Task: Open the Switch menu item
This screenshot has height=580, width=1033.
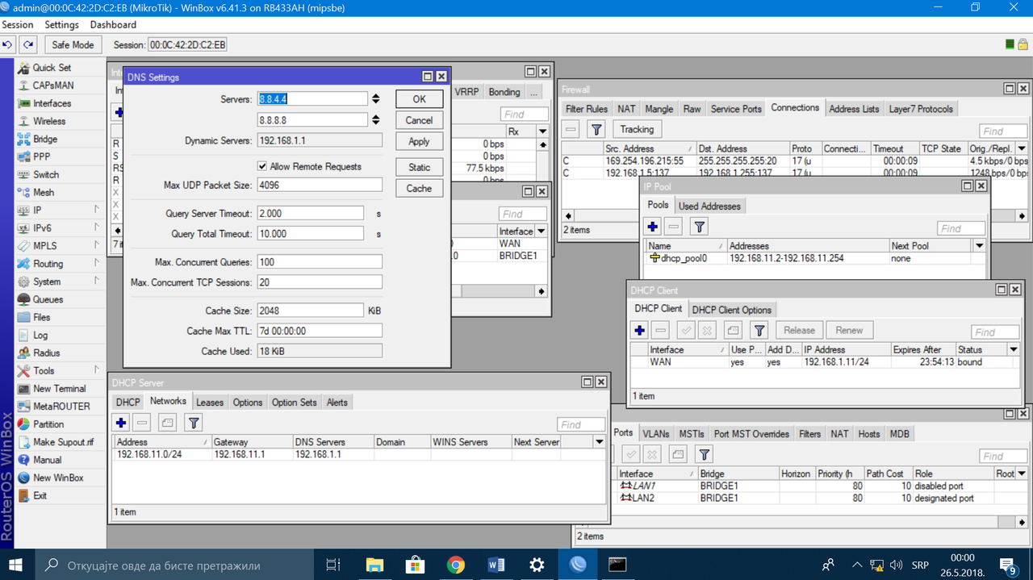Action: point(46,174)
